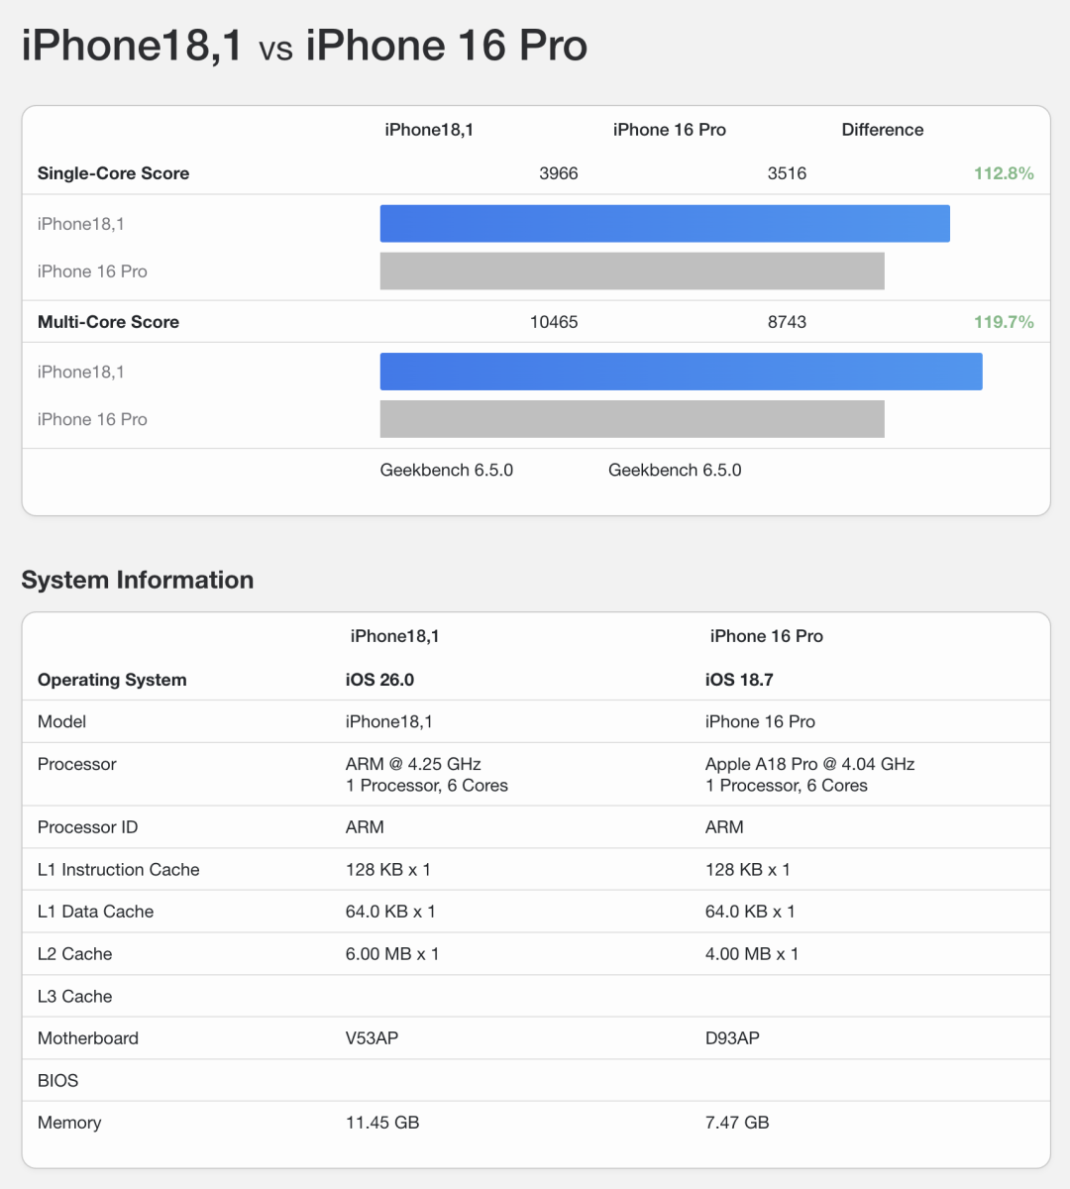1070x1189 pixels.
Task: Click the 'L2 Cache' row label
Action: [74, 954]
